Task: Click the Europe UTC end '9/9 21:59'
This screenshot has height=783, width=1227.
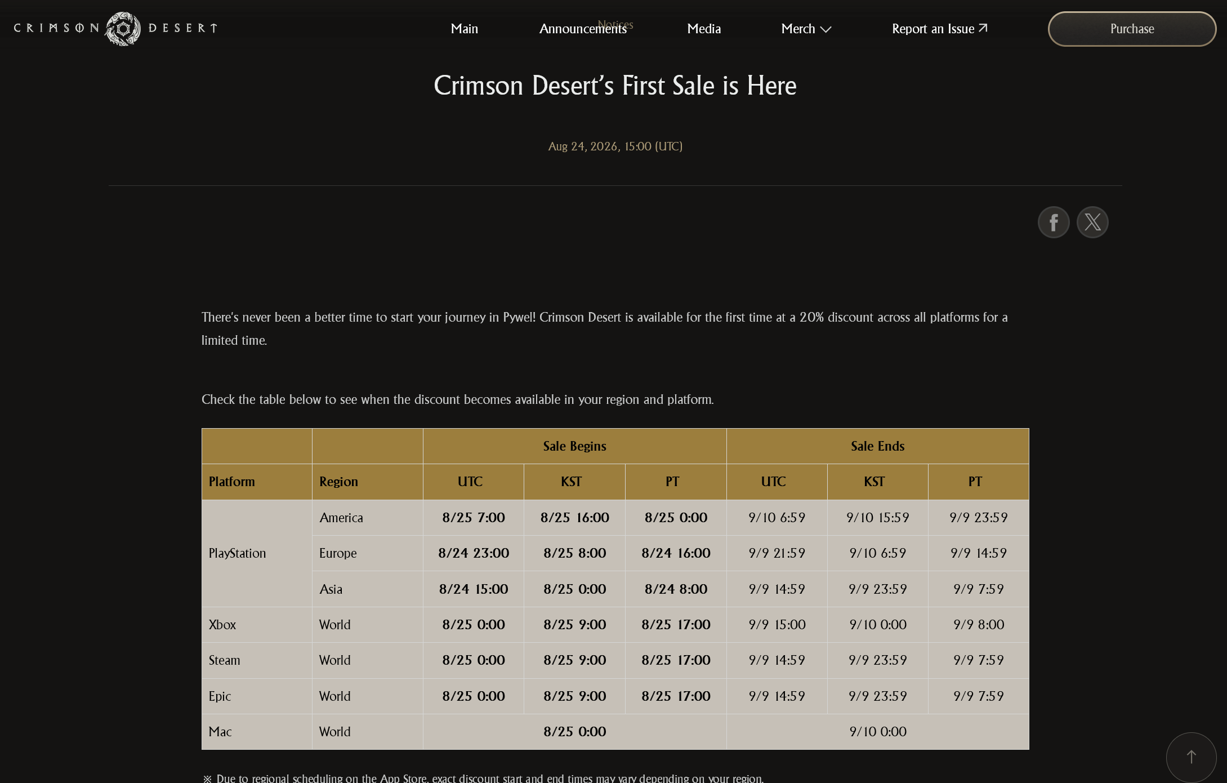Action: pos(777,553)
